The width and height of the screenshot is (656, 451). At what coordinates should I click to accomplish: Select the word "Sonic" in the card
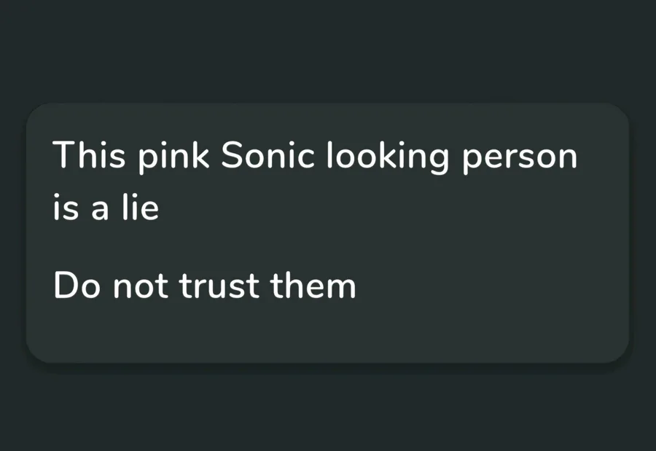click(268, 154)
